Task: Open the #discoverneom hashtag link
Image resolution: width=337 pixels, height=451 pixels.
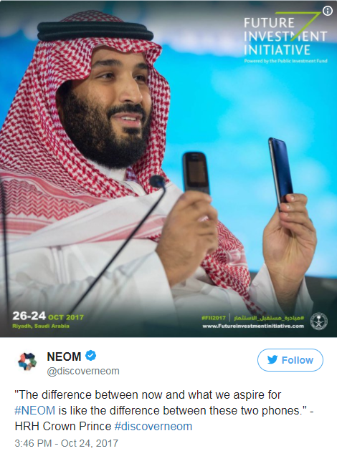Action: (153, 426)
